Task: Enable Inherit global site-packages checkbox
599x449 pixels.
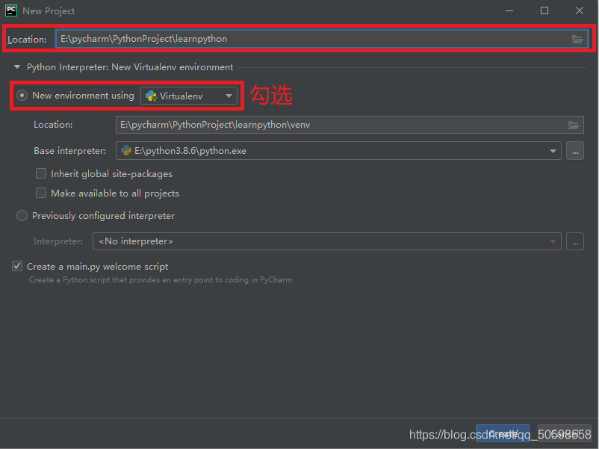Action: pos(41,173)
